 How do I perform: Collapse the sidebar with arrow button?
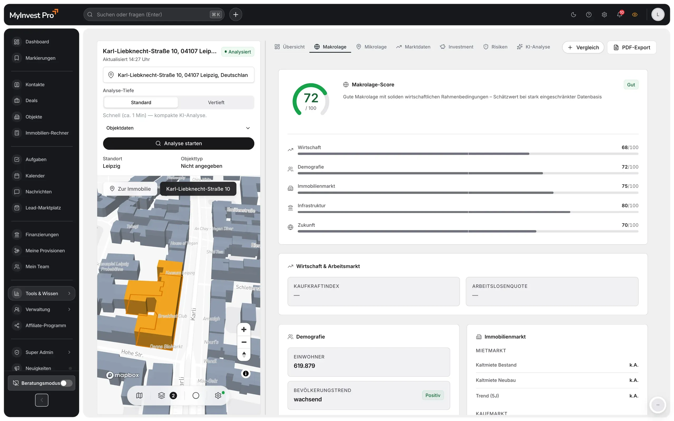click(42, 400)
